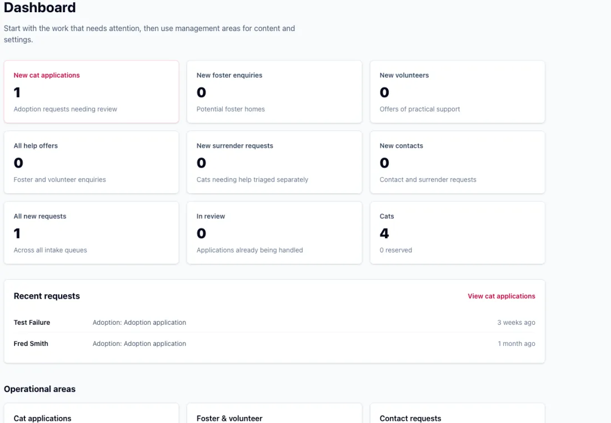
Task: Click the number 4 in Cats card
Action: point(384,233)
